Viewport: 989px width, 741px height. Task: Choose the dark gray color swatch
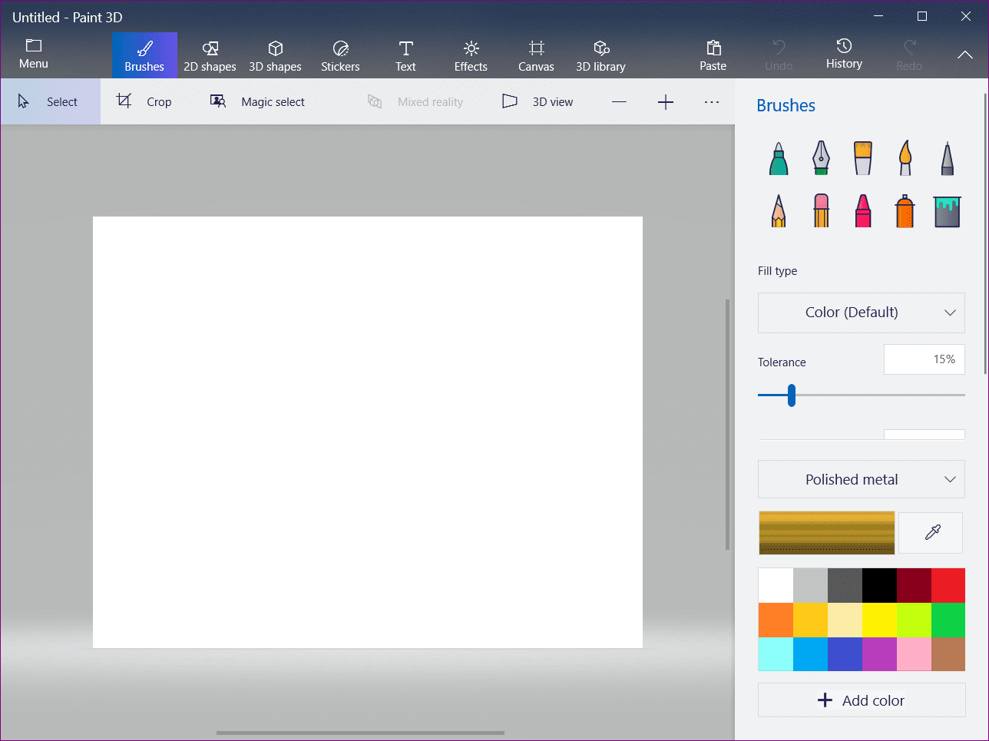point(845,585)
